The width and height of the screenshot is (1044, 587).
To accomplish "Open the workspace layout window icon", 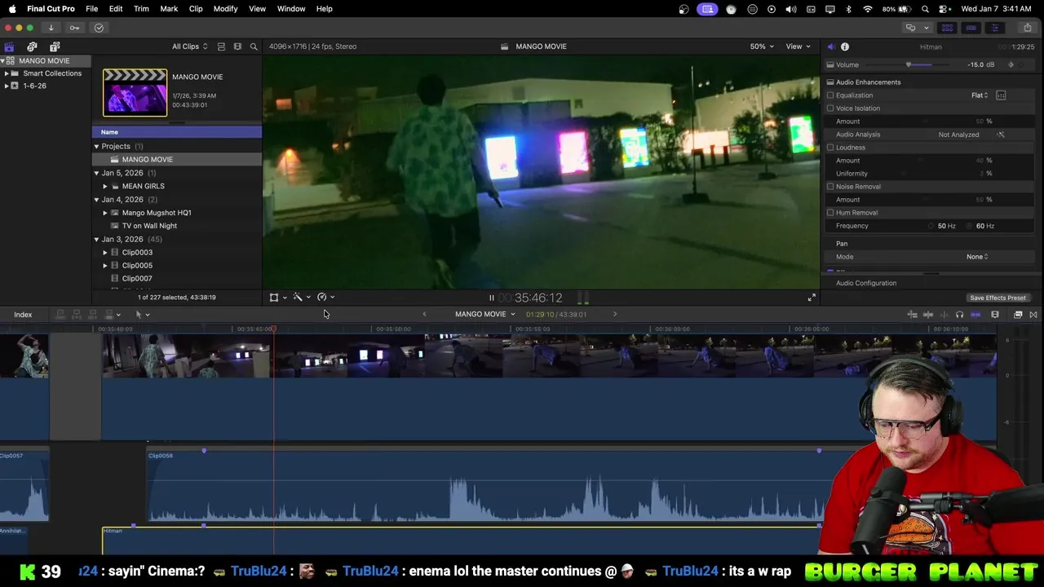I will pos(910,28).
